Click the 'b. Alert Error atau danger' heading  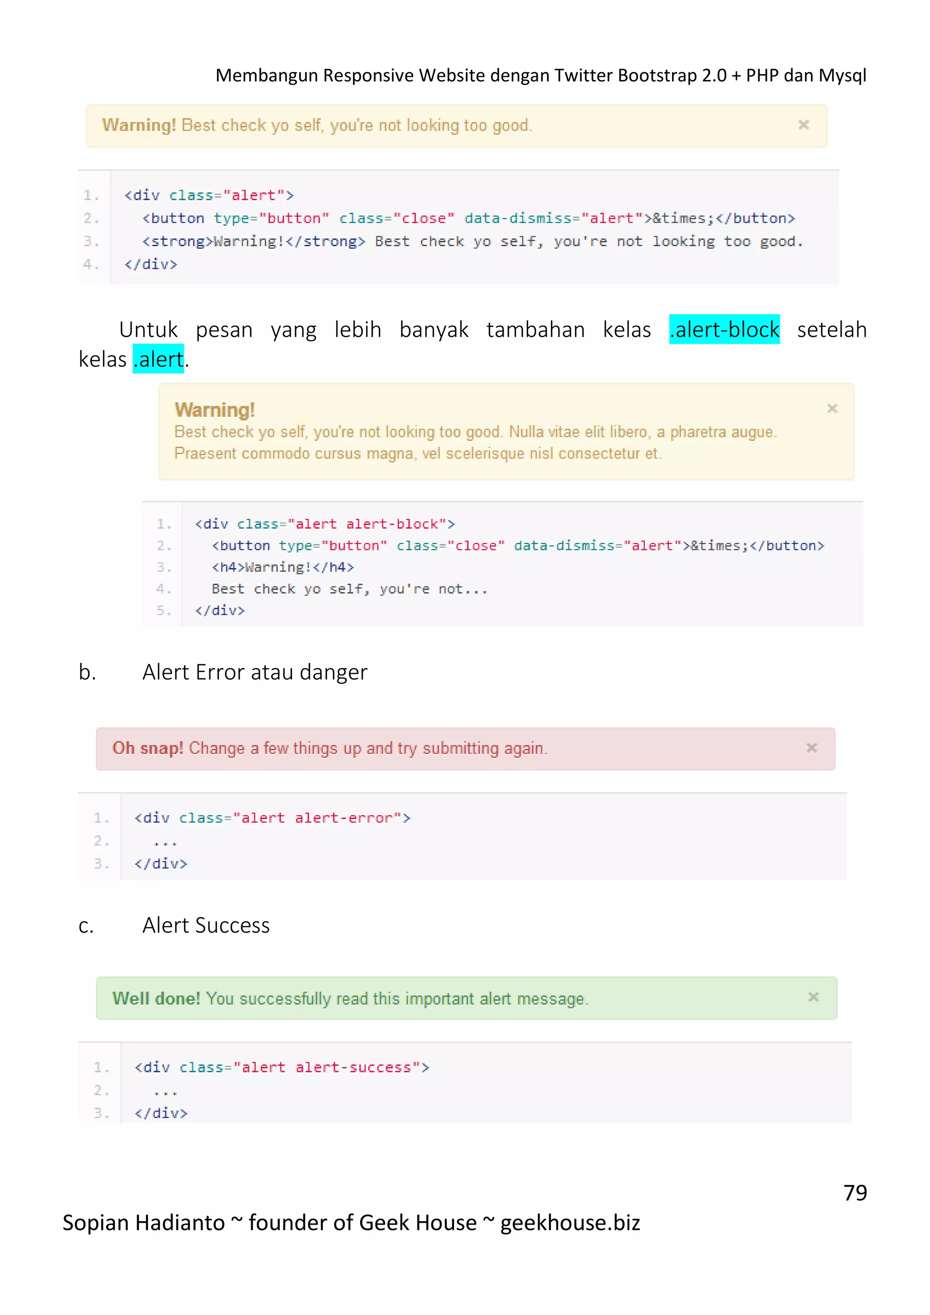(223, 672)
